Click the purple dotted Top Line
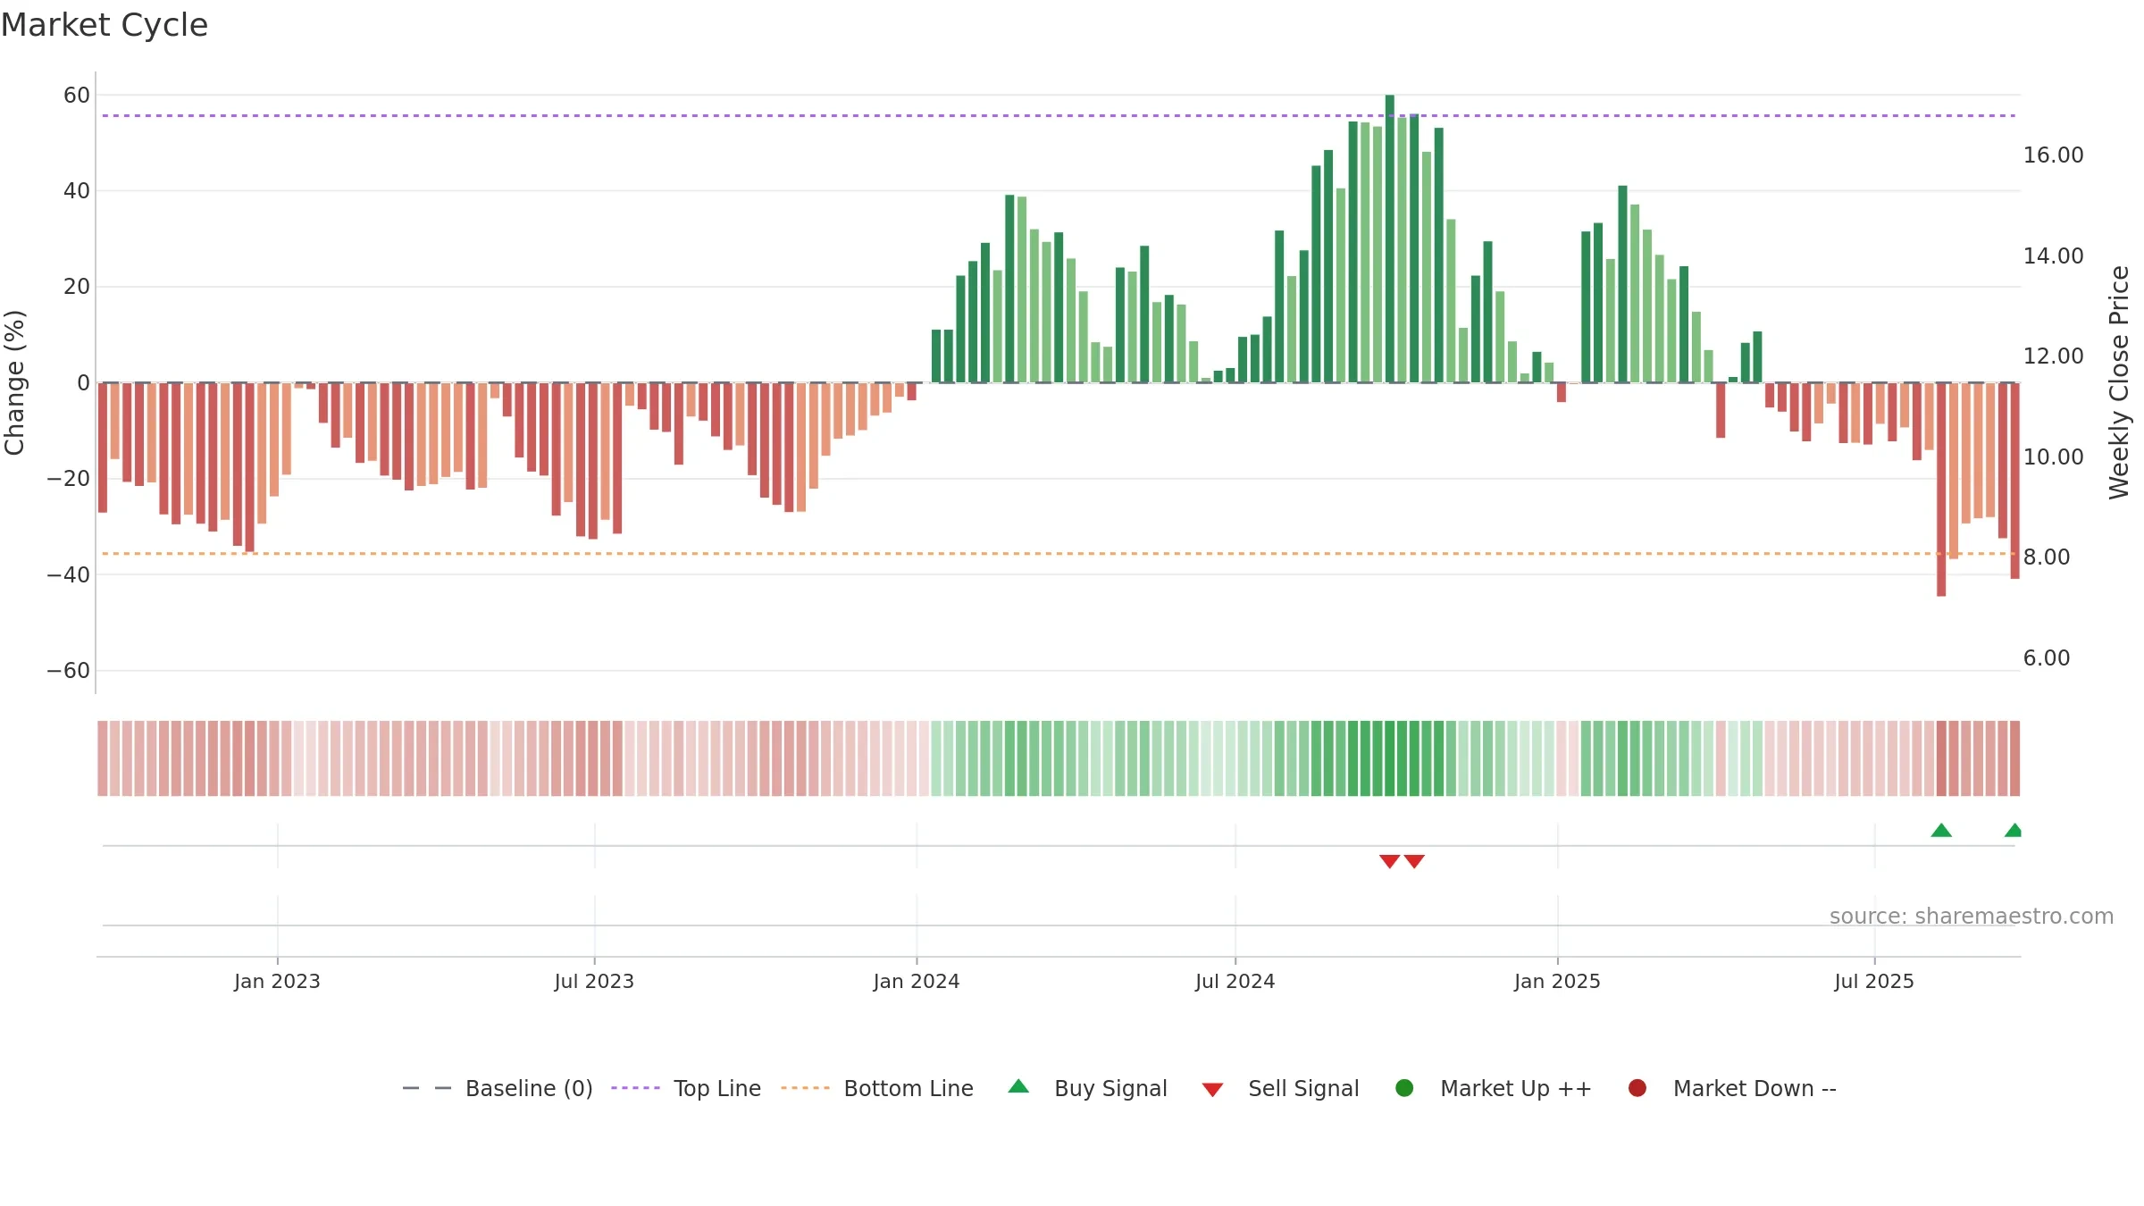 click(1059, 115)
